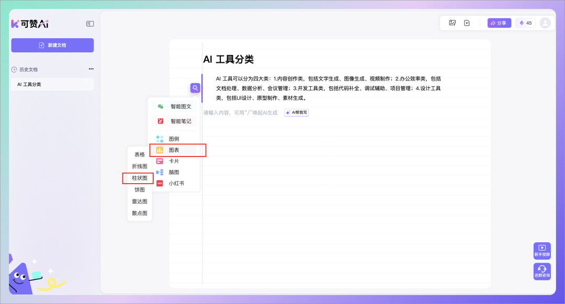Click the 智能图文 WeChat icon
This screenshot has width=565, height=304.
click(x=161, y=107)
